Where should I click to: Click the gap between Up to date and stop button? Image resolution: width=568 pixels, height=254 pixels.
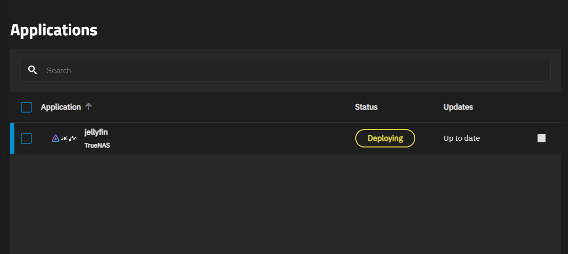point(509,138)
